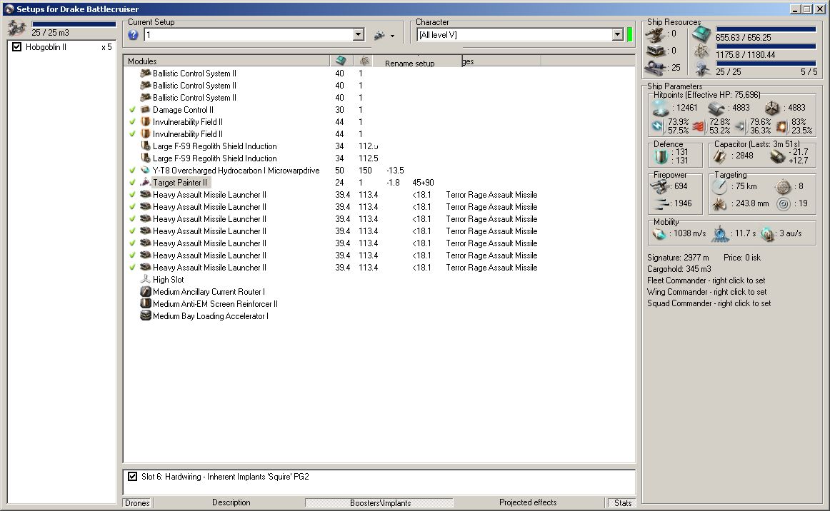
Task: Click the Target Painter II module icon
Action: tap(146, 183)
